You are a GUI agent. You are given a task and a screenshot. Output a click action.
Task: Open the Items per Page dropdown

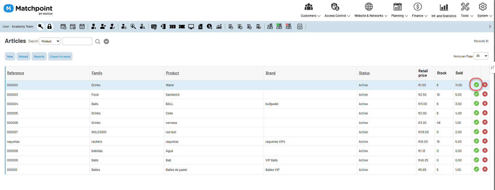click(x=481, y=56)
